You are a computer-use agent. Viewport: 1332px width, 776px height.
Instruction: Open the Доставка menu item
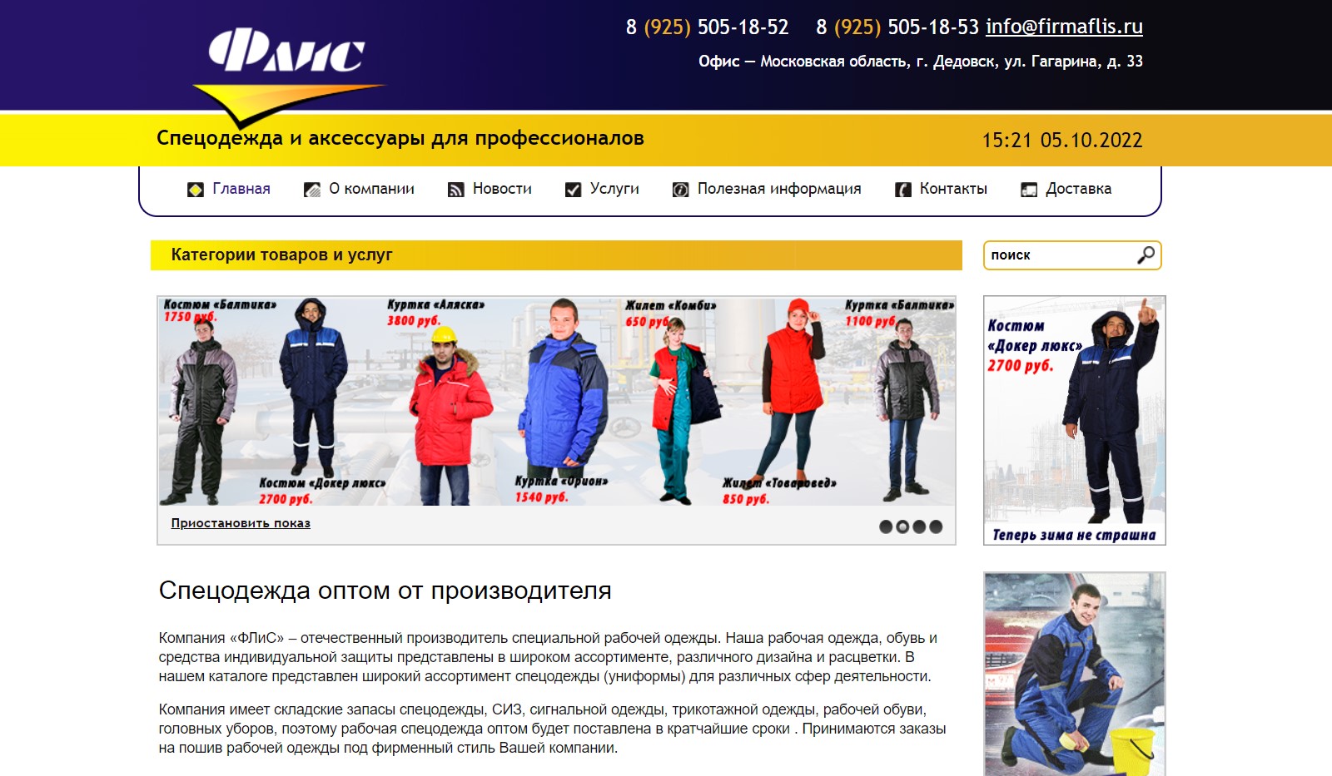[1078, 189]
